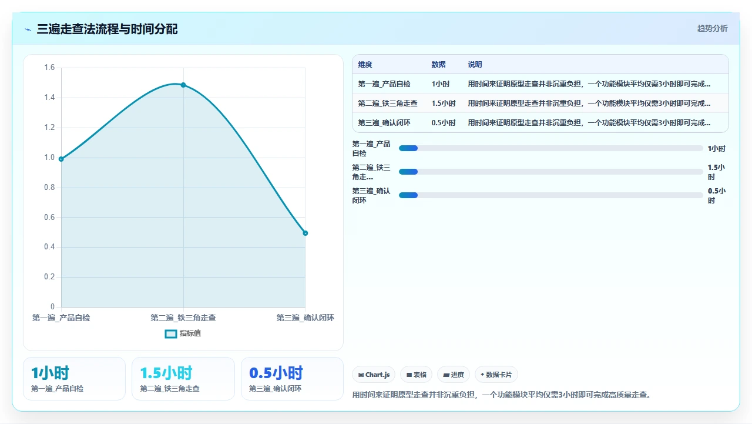Click x-axis label 第三遍_确认闭环
The height and width of the screenshot is (424, 752).
[305, 318]
